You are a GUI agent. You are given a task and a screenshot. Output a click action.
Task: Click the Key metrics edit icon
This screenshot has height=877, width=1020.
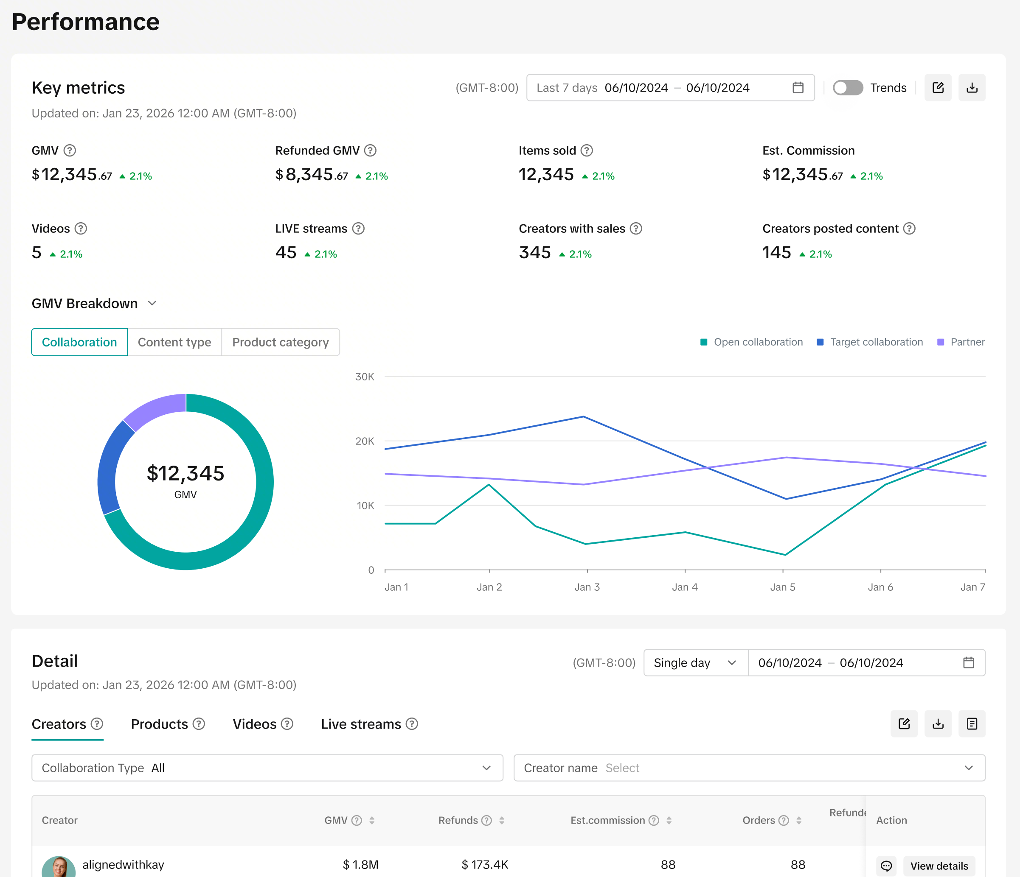pyautogui.click(x=938, y=87)
